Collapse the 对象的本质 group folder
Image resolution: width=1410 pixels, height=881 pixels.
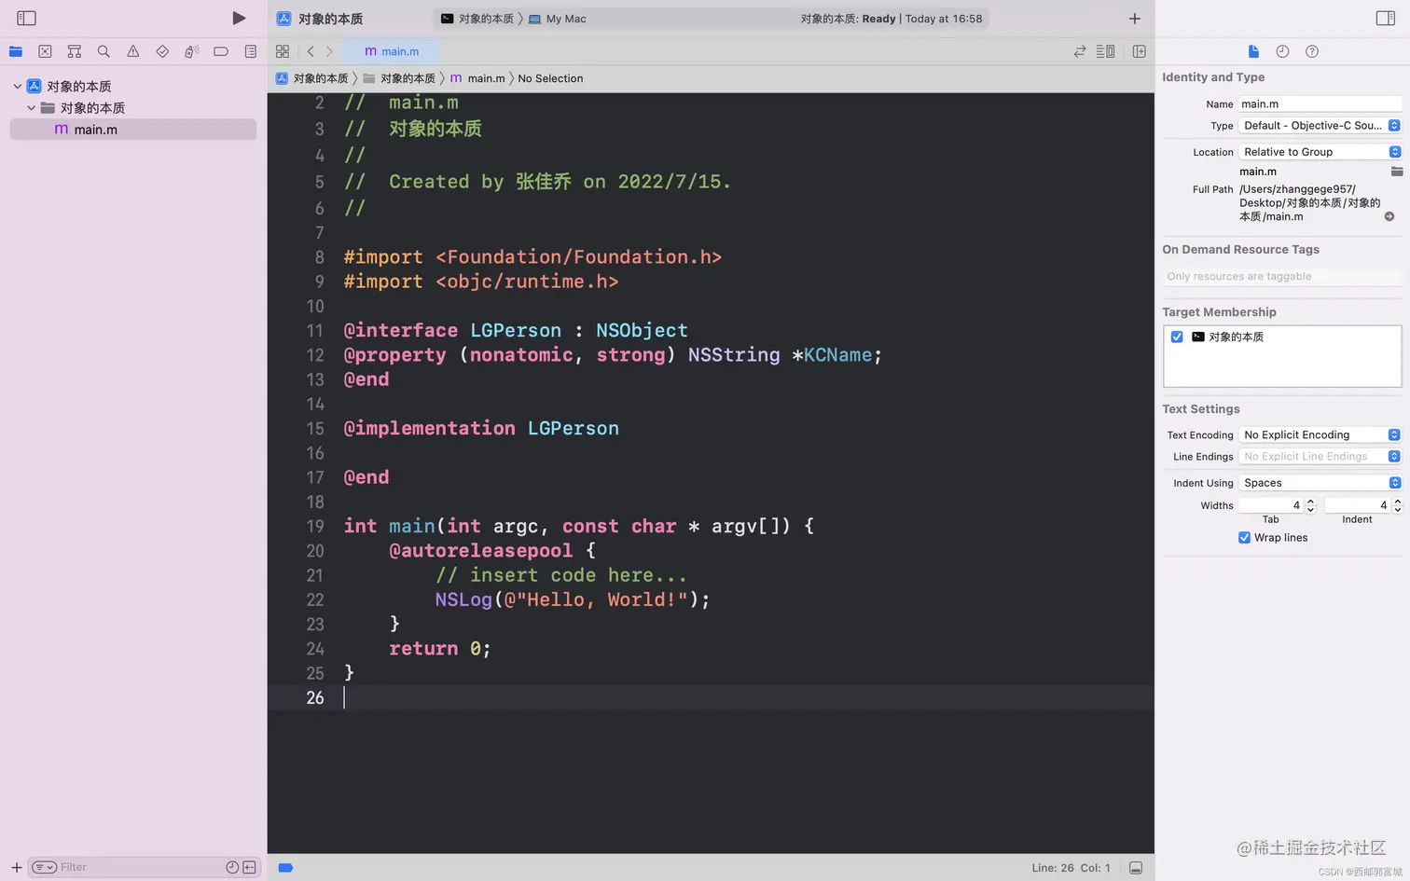(31, 108)
